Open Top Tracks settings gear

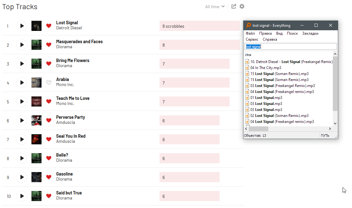pos(242,6)
